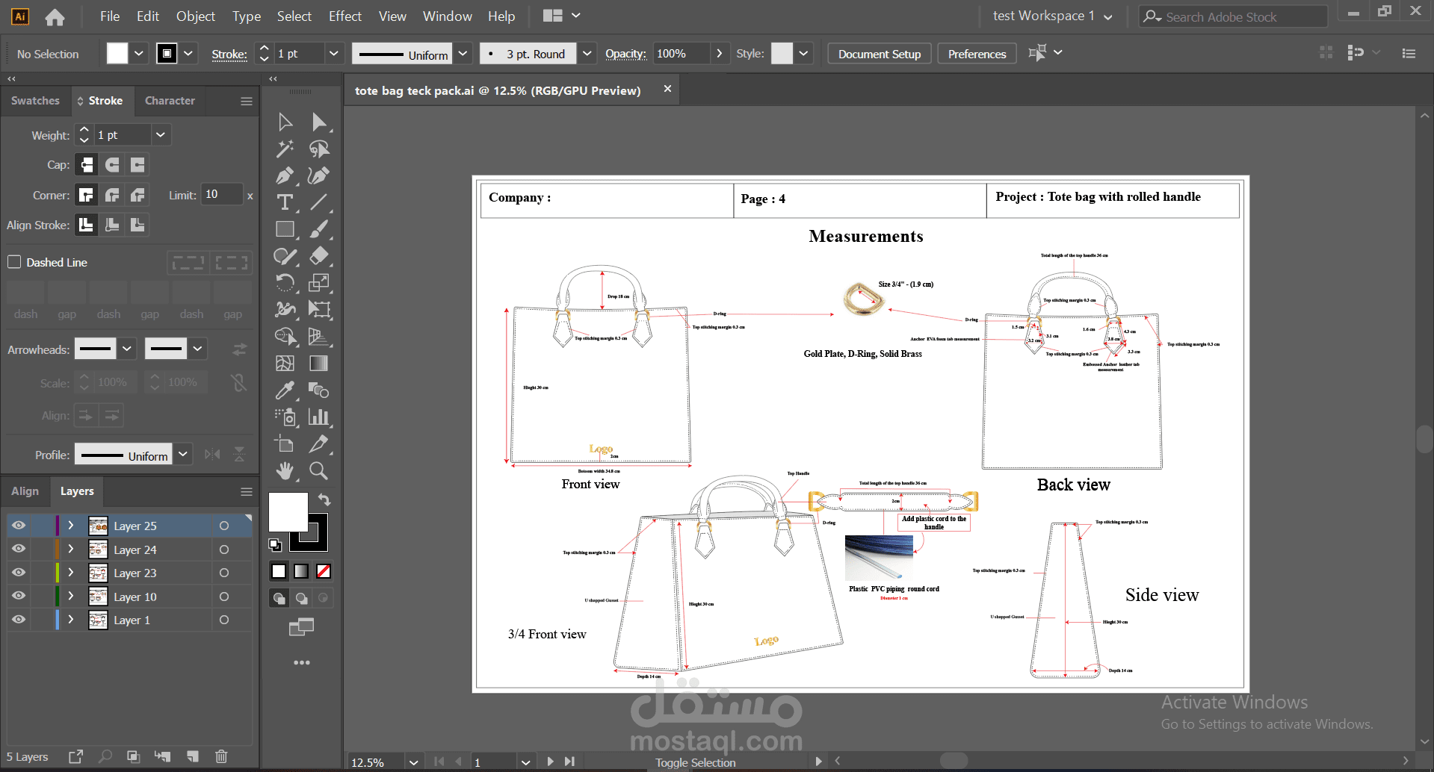This screenshot has width=1434, height=772.
Task: Go to Illustrator Home screen
Action: coord(55,16)
